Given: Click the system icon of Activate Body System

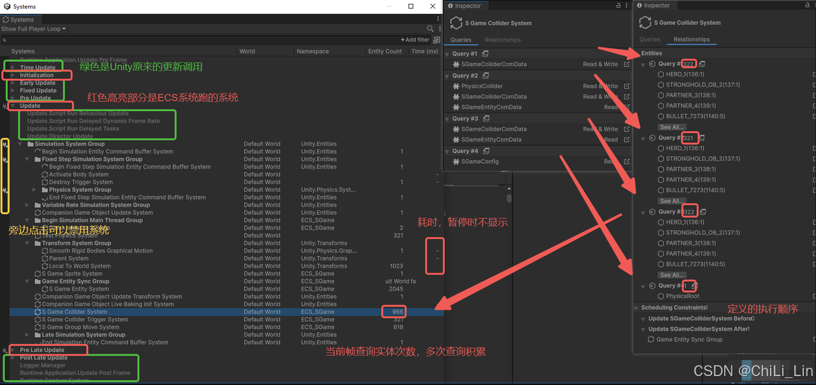Looking at the screenshot, I should pos(45,175).
